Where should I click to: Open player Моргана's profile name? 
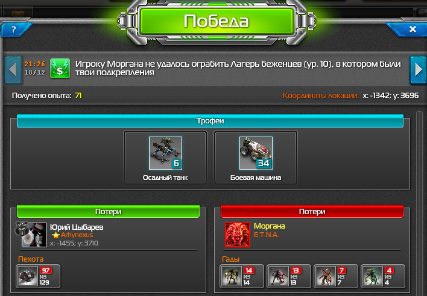pyautogui.click(x=270, y=226)
